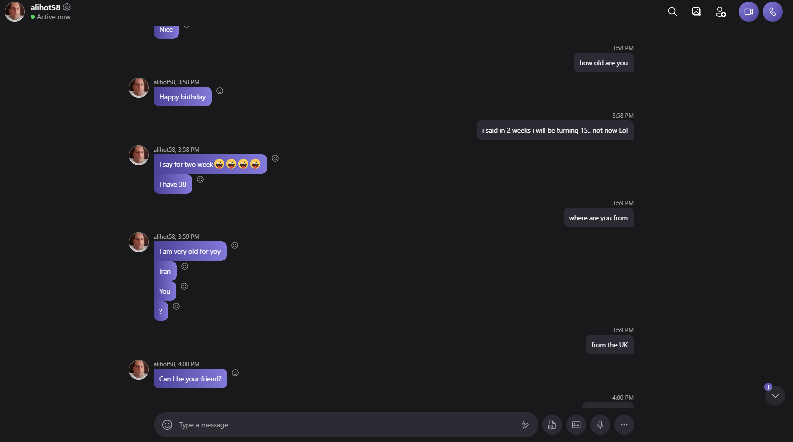Start an audio call
This screenshot has height=442, width=793.
pyautogui.click(x=772, y=12)
